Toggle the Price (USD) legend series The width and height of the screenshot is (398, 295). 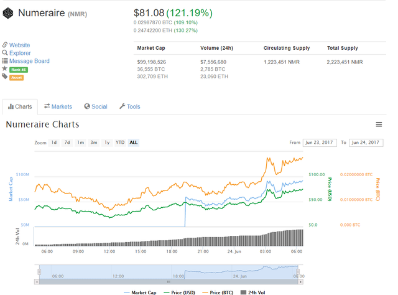point(179,293)
